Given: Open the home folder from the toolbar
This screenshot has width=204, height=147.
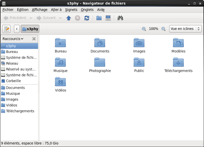Looking at the screenshot, I should [x=98, y=18].
